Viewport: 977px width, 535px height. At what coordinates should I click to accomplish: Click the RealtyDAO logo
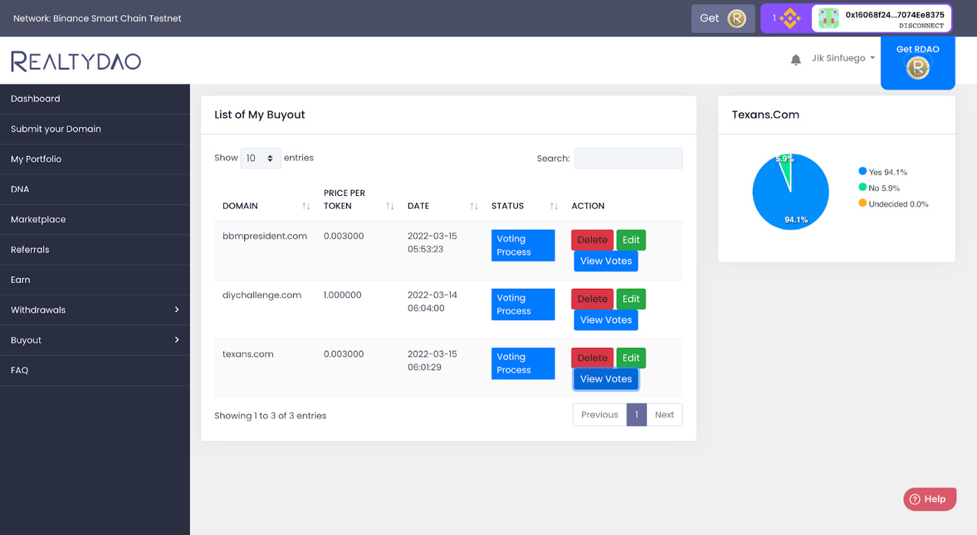[76, 61]
